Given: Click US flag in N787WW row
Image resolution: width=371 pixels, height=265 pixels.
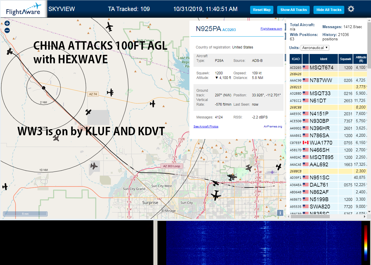Looking at the screenshot, I should tap(306, 80).
